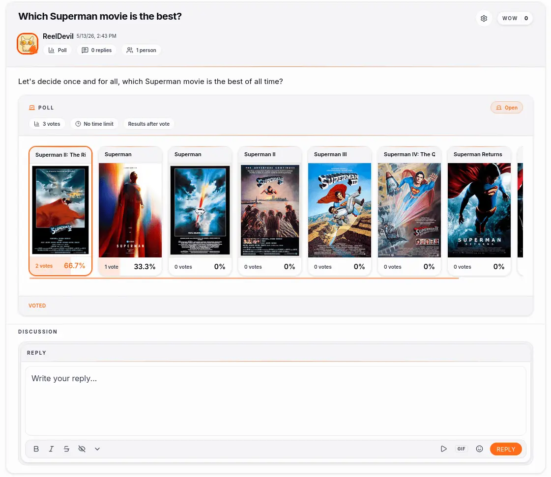Click the POLL header label
Viewport: 551px width, 477px height.
pos(46,108)
